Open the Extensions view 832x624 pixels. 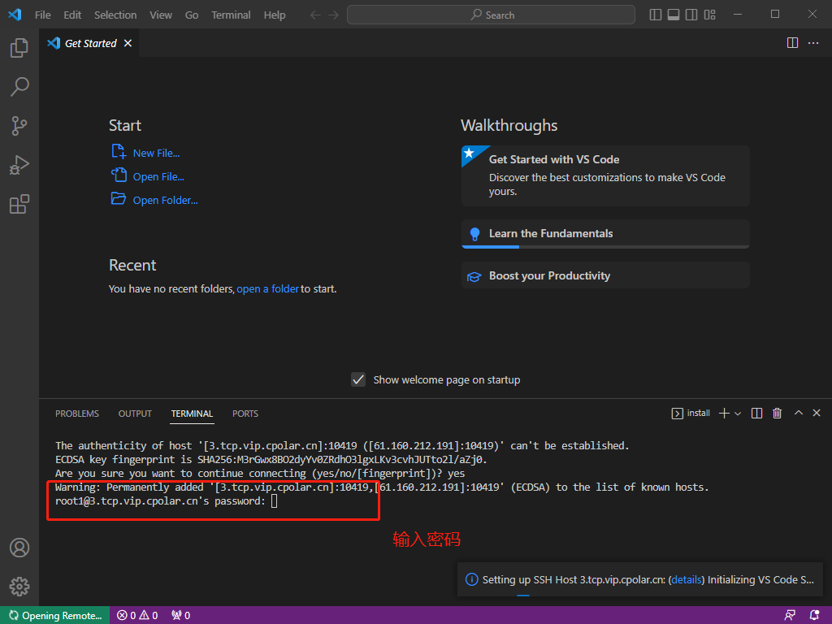point(19,204)
